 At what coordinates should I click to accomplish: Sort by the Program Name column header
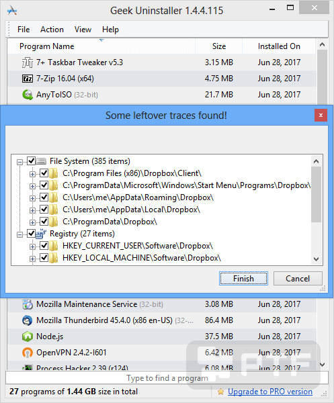(x=101, y=46)
